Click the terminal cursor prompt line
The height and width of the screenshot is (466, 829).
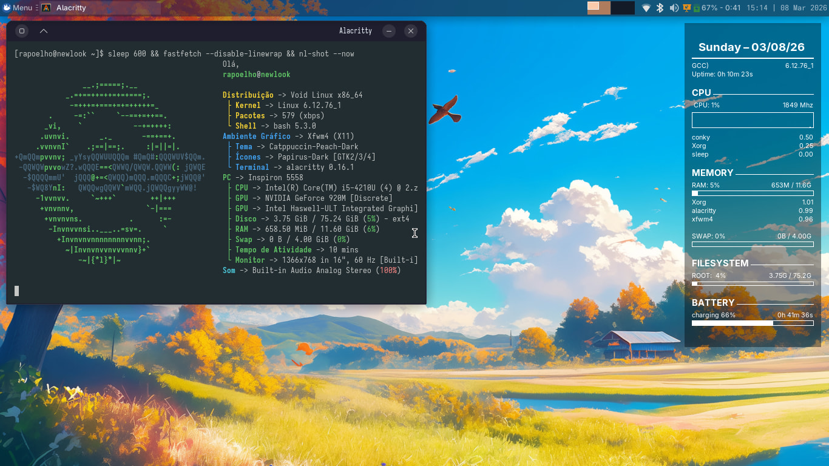point(17,291)
